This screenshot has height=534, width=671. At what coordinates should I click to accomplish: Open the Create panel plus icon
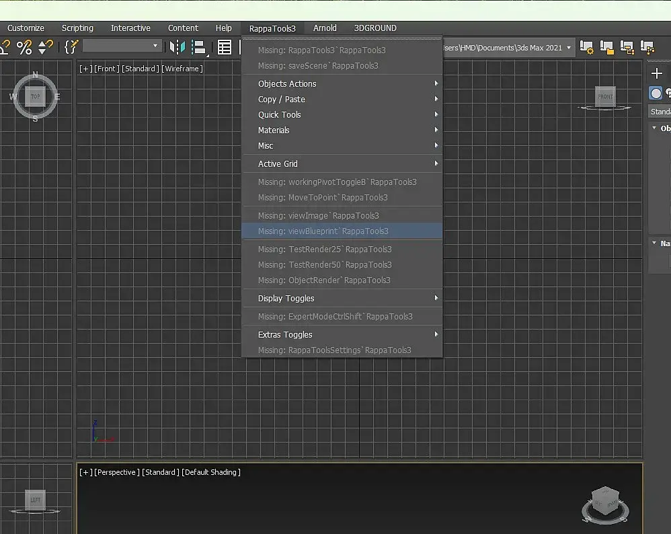point(656,74)
